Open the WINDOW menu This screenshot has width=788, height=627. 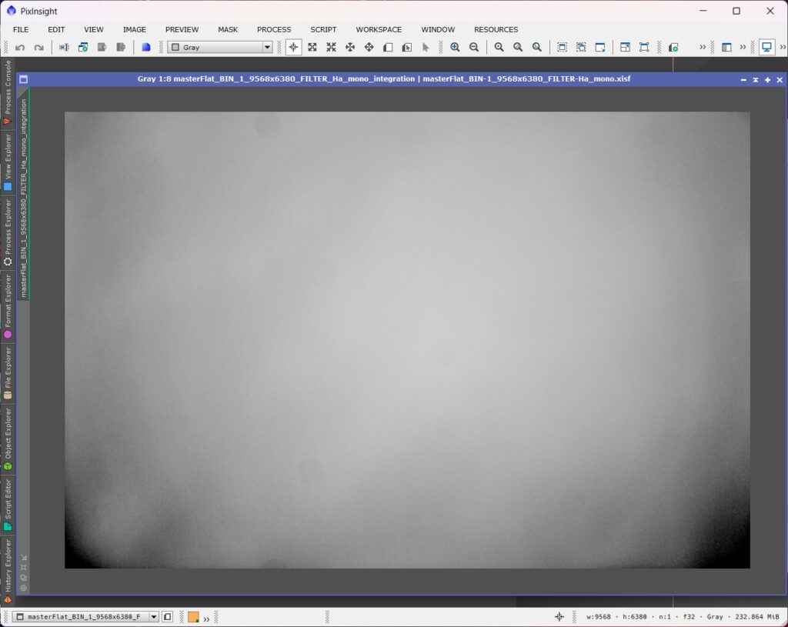coord(438,30)
